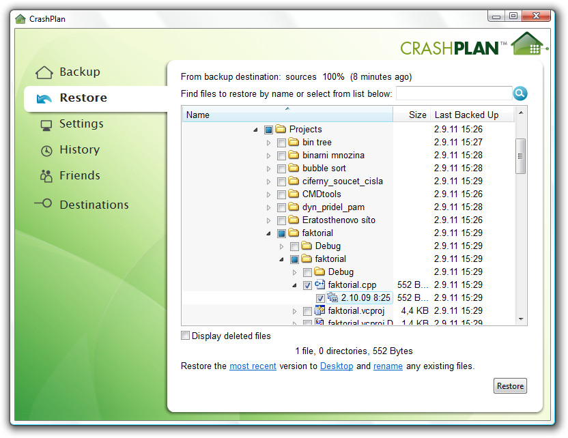Click the file list scrollbar thumb

pos(520,156)
